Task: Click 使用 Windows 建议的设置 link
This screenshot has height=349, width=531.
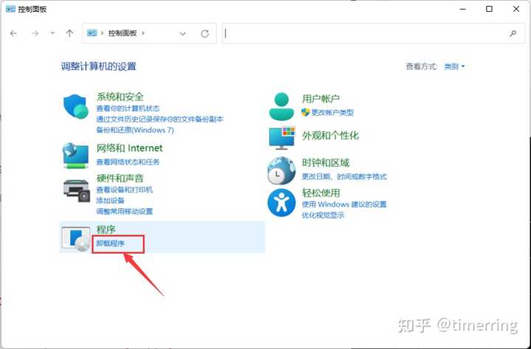Action: (344, 204)
